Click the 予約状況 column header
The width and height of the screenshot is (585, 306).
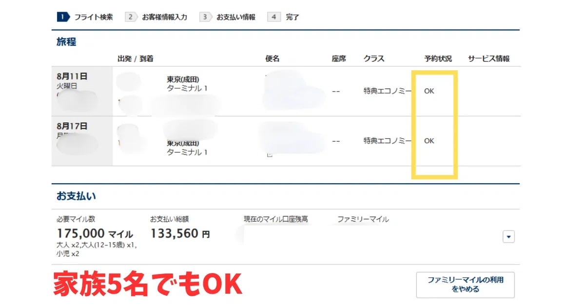(438, 58)
